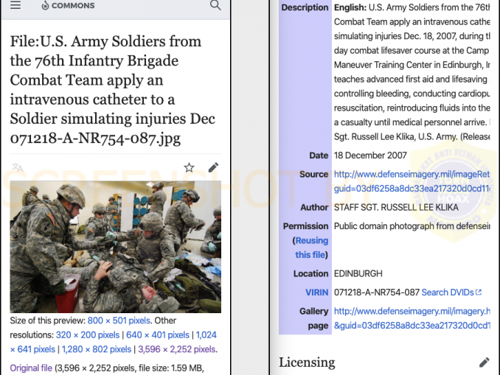Image resolution: width=500 pixels, height=375 pixels.
Task: Follow the defenseimagery.mil Source link
Action: pyautogui.click(x=412, y=181)
